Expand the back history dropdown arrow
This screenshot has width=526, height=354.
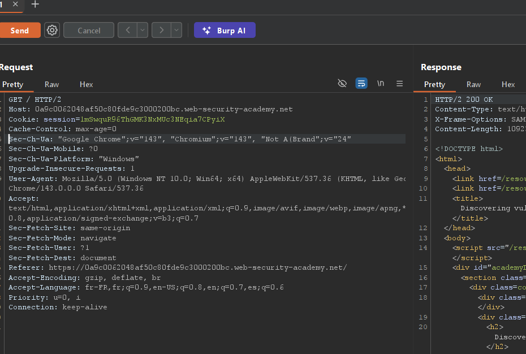point(143,31)
